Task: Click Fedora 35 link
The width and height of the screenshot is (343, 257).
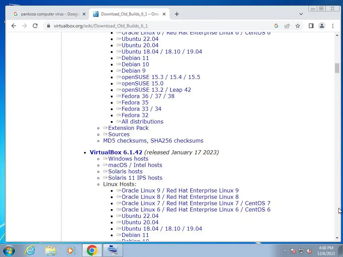Action: point(135,102)
